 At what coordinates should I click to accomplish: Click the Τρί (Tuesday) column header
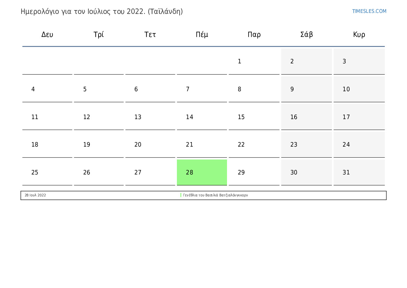(x=99, y=34)
